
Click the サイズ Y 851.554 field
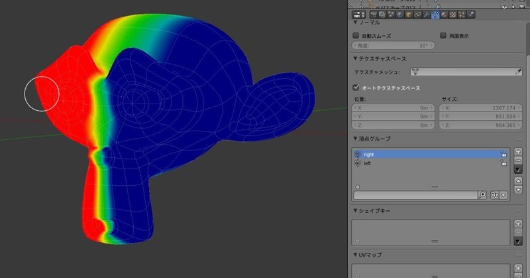tap(481, 117)
